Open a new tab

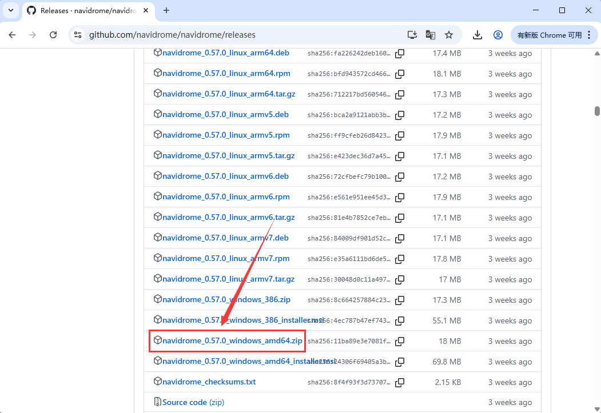tap(166, 10)
